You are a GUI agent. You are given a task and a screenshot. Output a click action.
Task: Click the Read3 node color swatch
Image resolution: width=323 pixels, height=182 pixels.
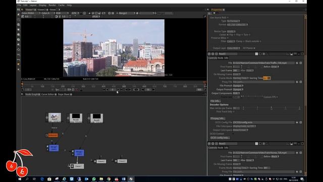tap(256, 54)
